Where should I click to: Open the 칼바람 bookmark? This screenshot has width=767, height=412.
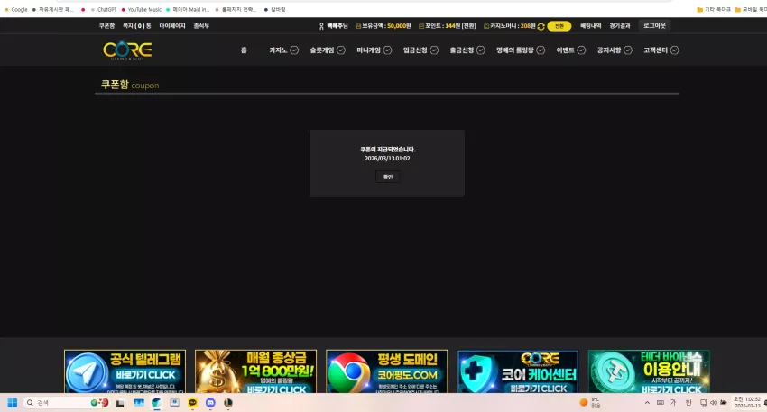click(x=274, y=9)
